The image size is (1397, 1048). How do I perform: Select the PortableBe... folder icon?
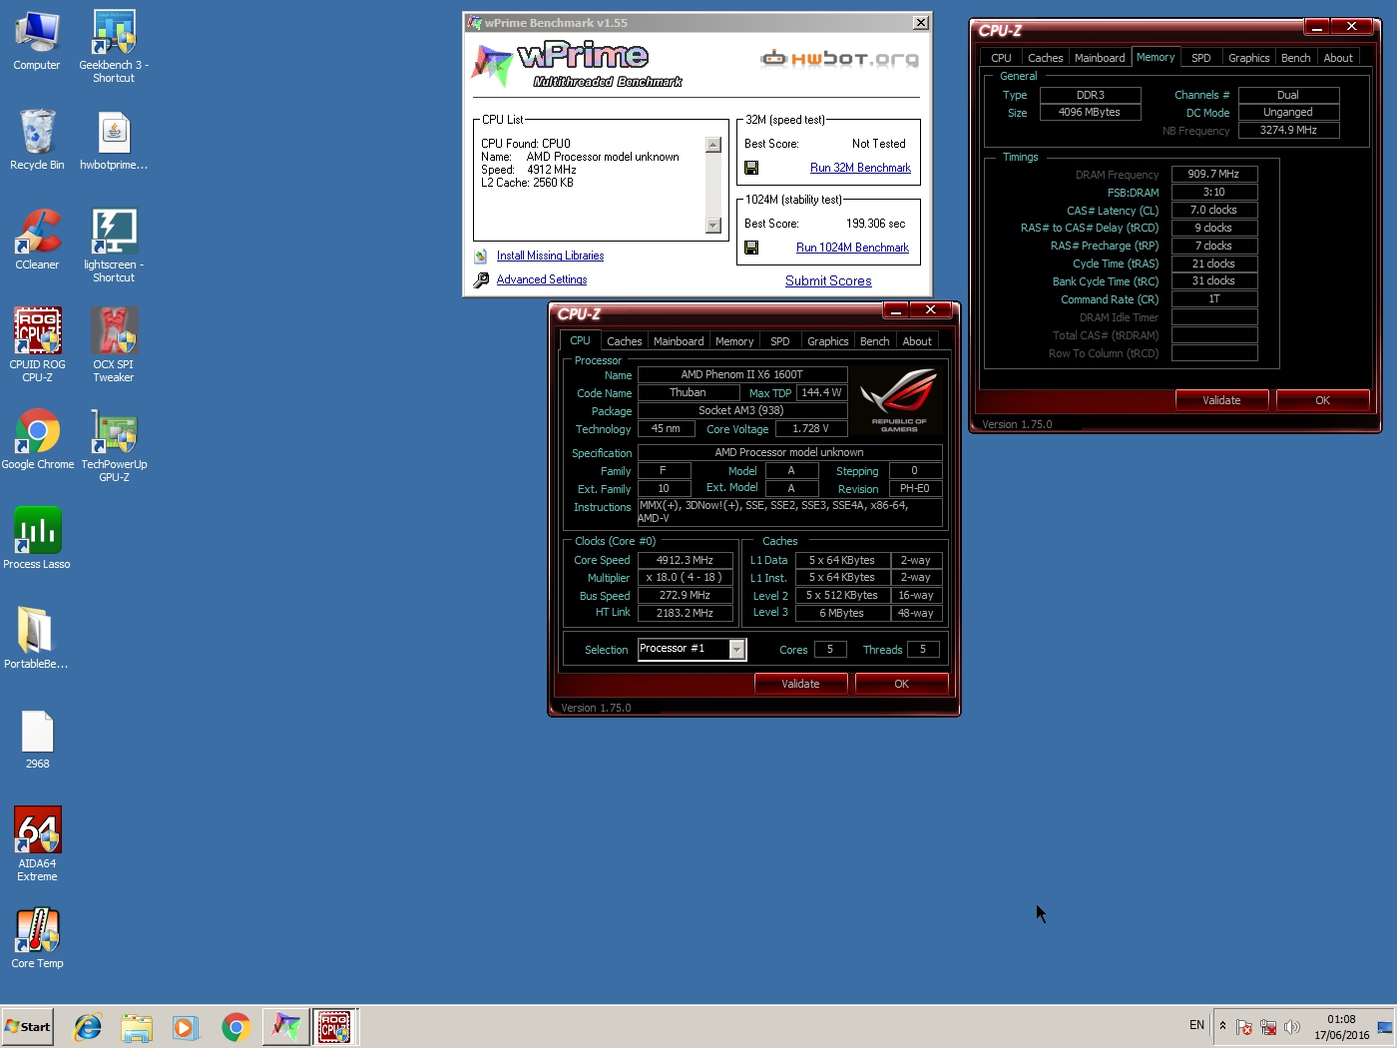coord(37,640)
